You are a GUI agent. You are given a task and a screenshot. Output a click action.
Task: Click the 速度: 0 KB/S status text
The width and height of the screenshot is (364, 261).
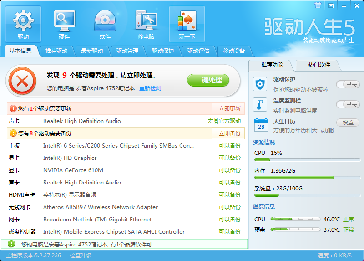pyautogui.click(x=334, y=256)
